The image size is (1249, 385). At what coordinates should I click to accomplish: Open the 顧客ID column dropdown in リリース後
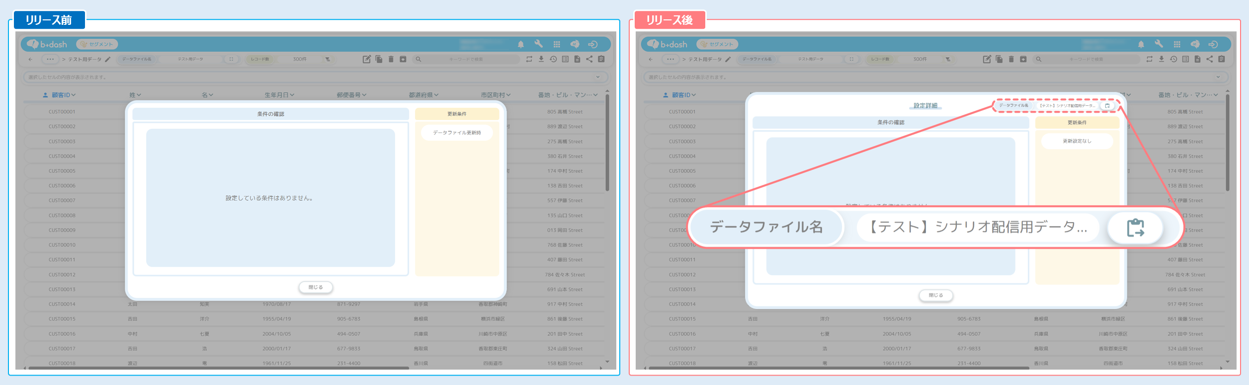point(693,95)
